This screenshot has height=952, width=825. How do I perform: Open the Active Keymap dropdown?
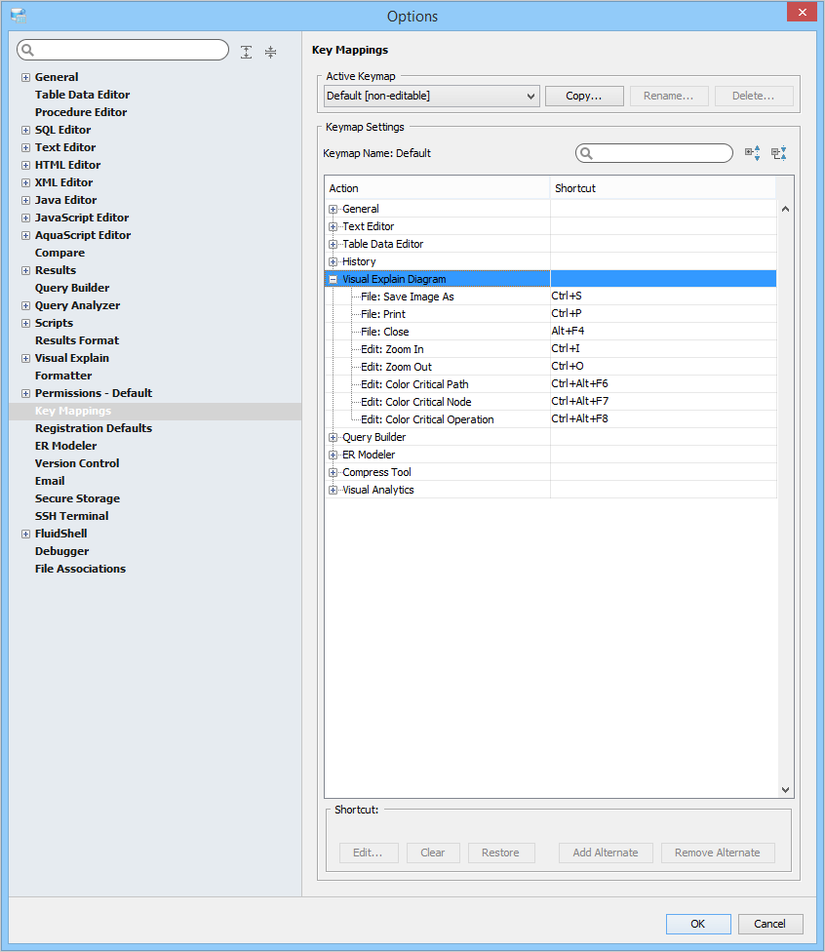[432, 96]
